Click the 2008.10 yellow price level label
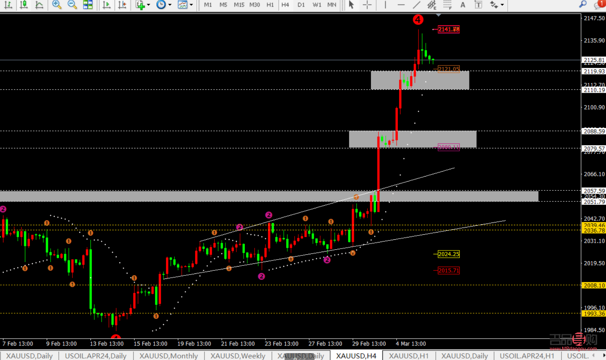The image size is (606, 360). pos(594,285)
